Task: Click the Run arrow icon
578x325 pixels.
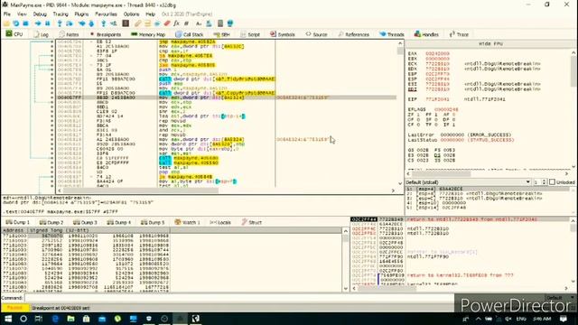Action: point(38,23)
